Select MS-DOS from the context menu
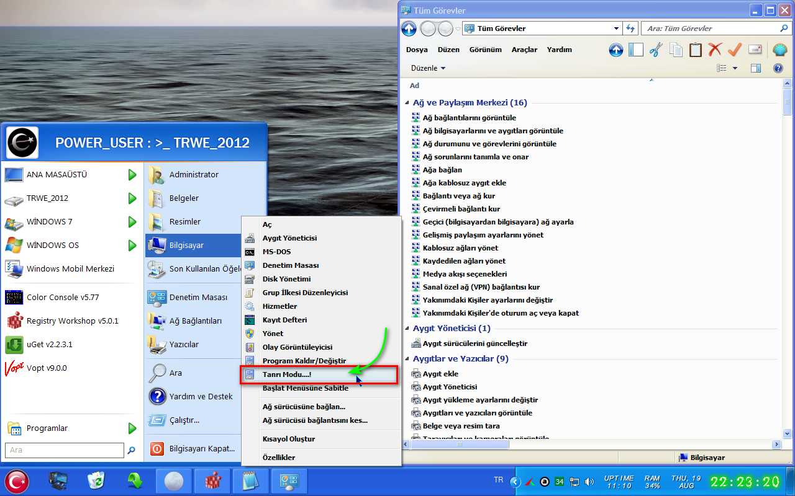The height and width of the screenshot is (496, 795). click(320, 252)
